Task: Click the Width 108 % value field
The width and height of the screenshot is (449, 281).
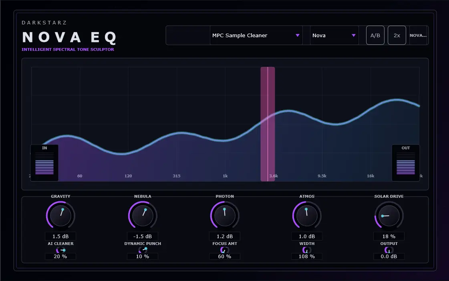Action: pyautogui.click(x=307, y=257)
